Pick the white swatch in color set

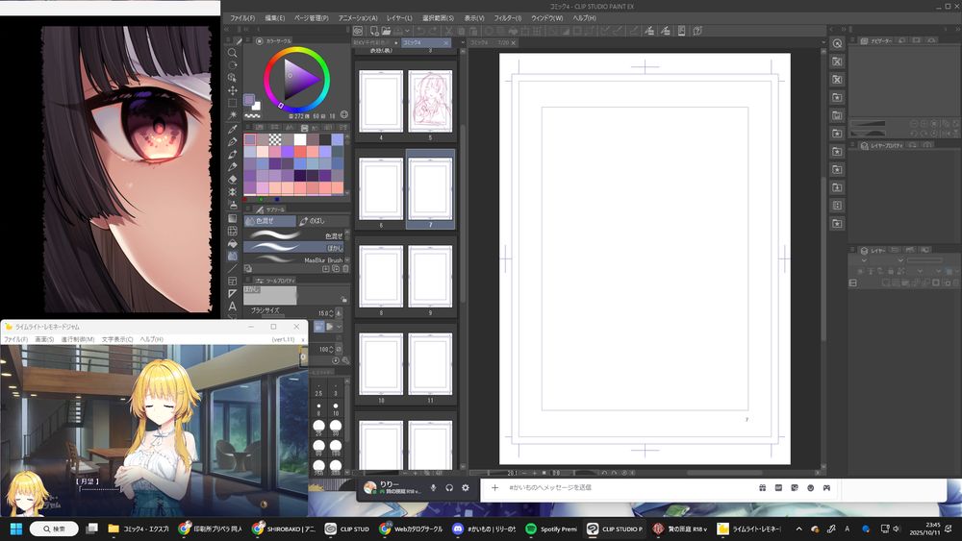click(300, 139)
